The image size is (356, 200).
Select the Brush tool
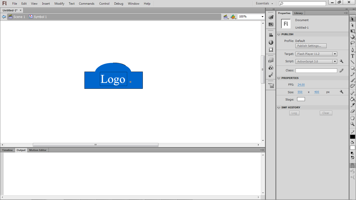click(352, 80)
